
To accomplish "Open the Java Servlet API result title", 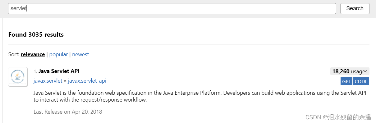I will [x=59, y=71].
